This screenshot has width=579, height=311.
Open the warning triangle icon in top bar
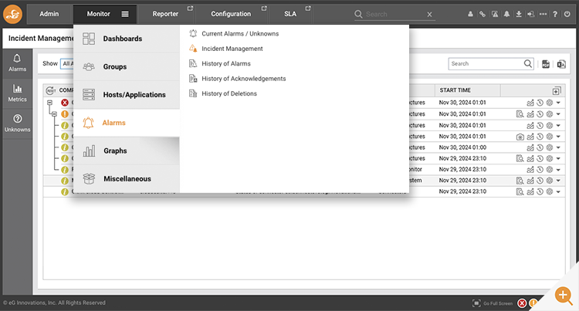(495, 14)
